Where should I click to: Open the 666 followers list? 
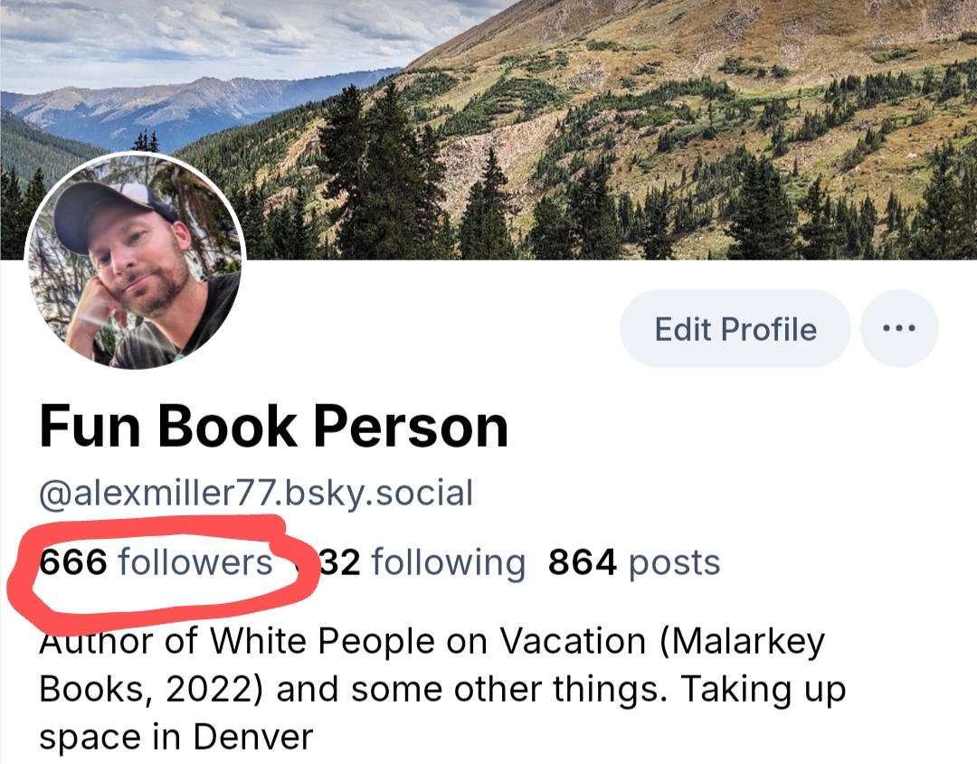coord(156,562)
